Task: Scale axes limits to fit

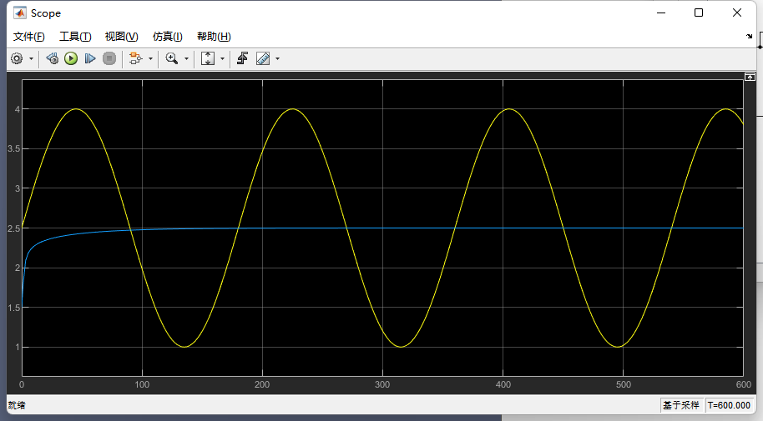Action: [x=208, y=59]
